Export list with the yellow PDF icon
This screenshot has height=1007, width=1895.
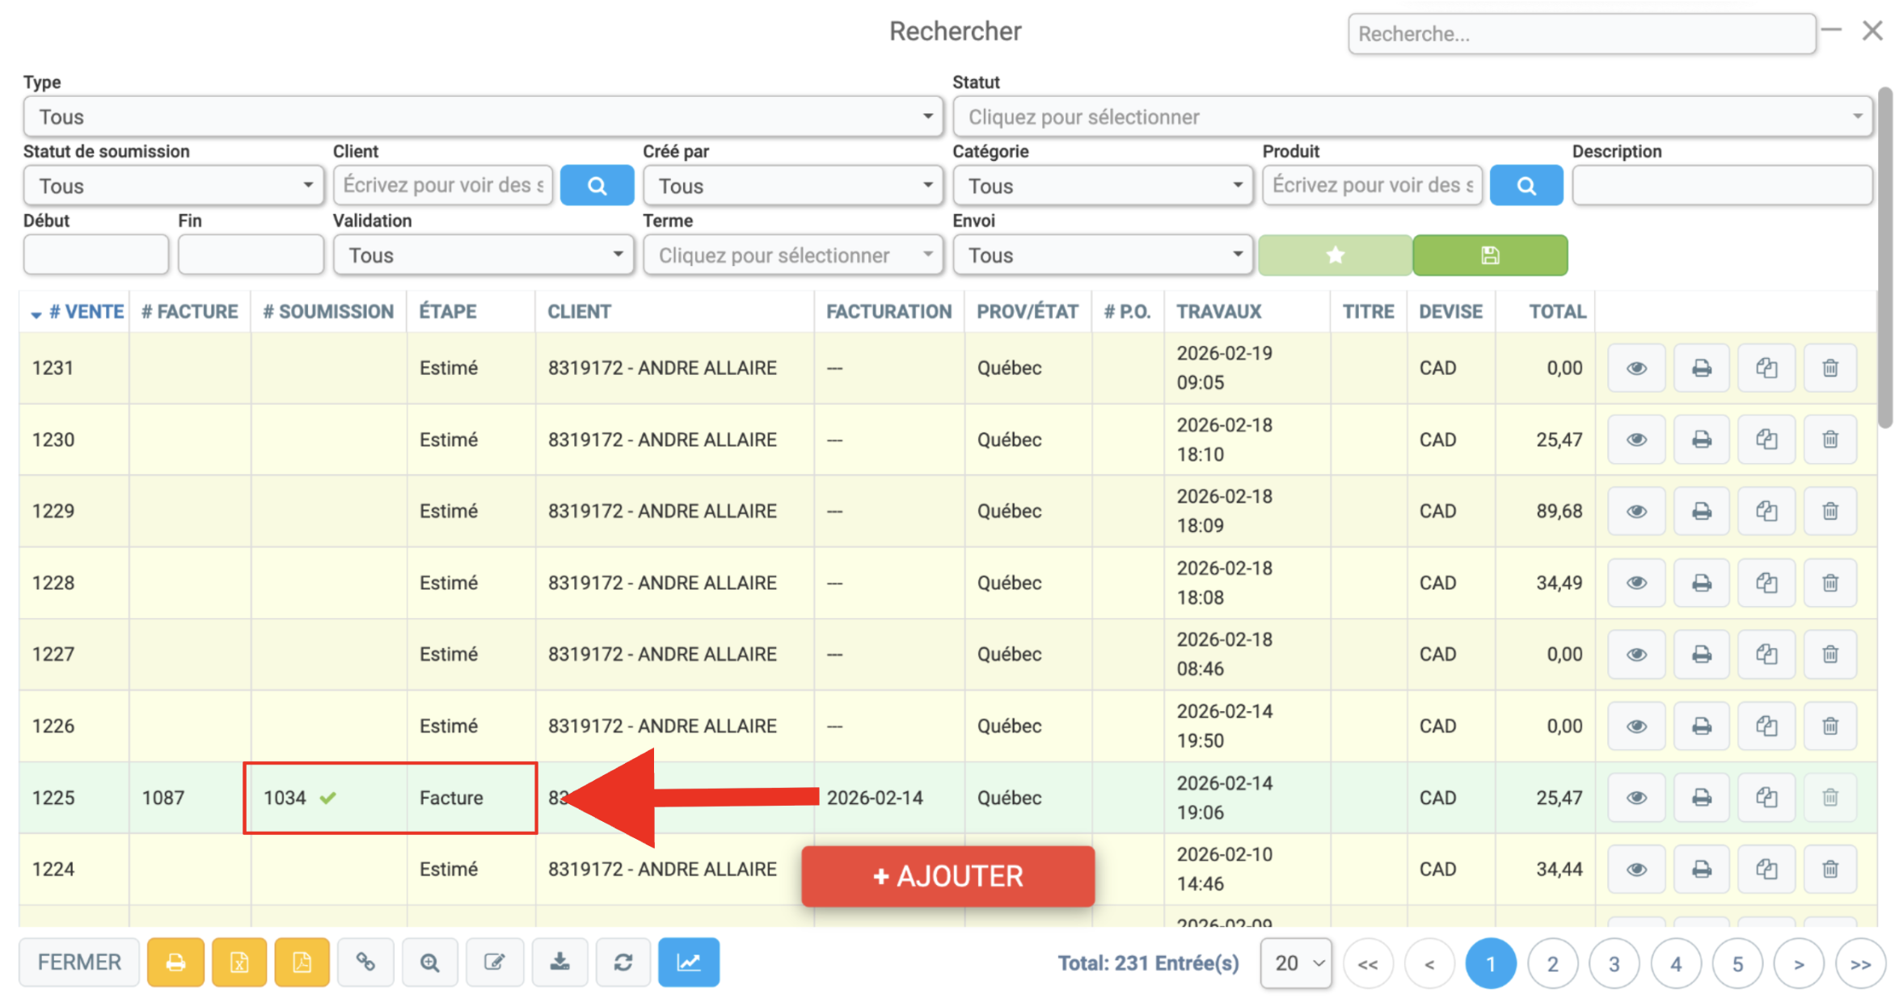[302, 962]
